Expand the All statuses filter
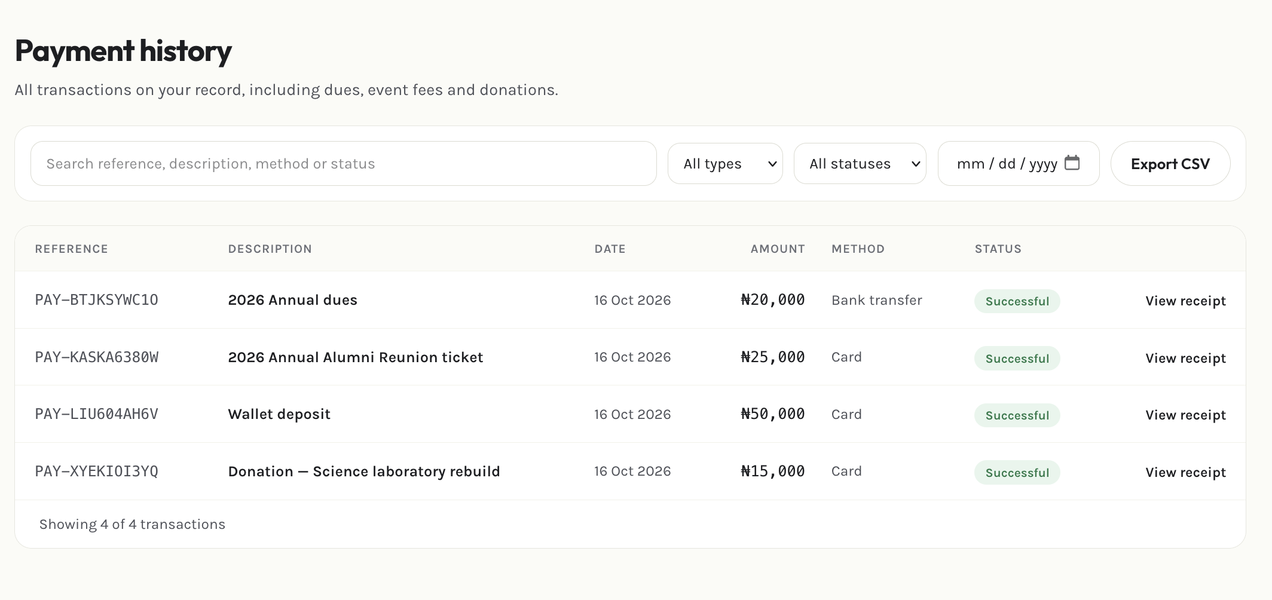Image resolution: width=1272 pixels, height=600 pixels. pyautogui.click(x=860, y=163)
